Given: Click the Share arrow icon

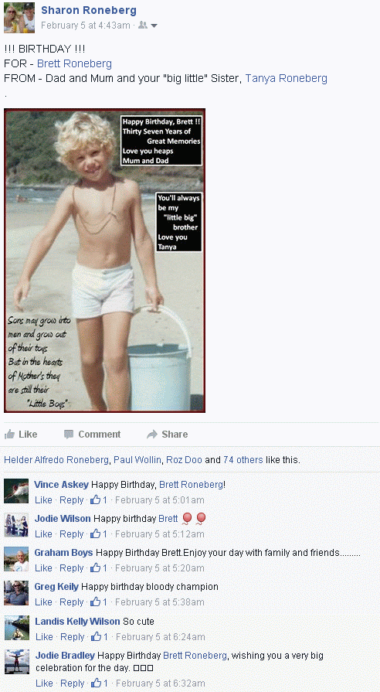Looking at the screenshot, I should click(151, 435).
